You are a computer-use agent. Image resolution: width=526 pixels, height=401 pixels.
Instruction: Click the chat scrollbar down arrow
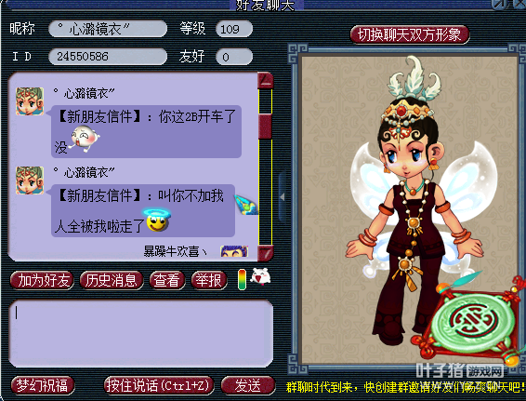click(x=266, y=253)
